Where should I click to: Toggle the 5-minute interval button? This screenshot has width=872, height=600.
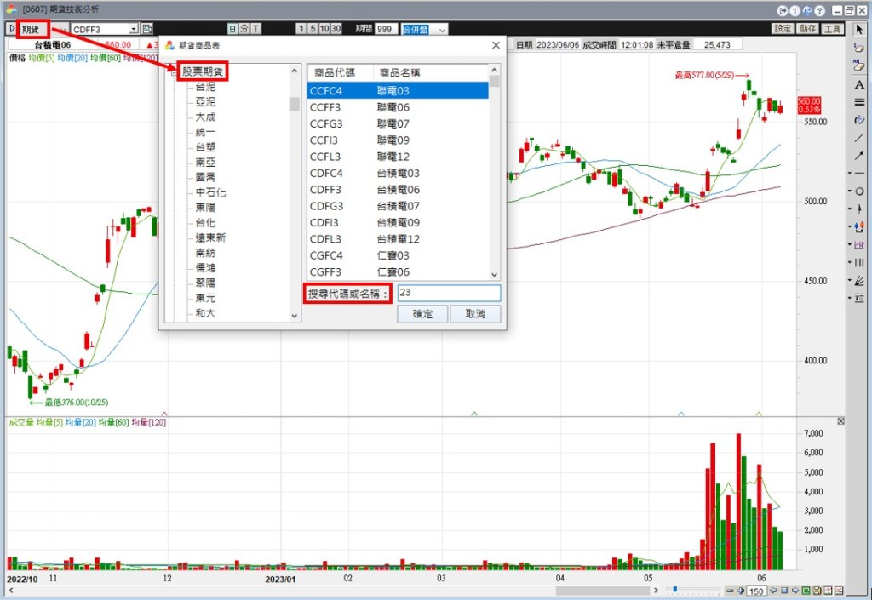pyautogui.click(x=313, y=29)
